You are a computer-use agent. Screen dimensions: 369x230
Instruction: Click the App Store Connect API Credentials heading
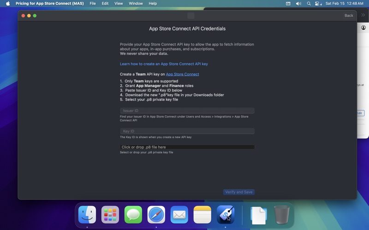[187, 29]
